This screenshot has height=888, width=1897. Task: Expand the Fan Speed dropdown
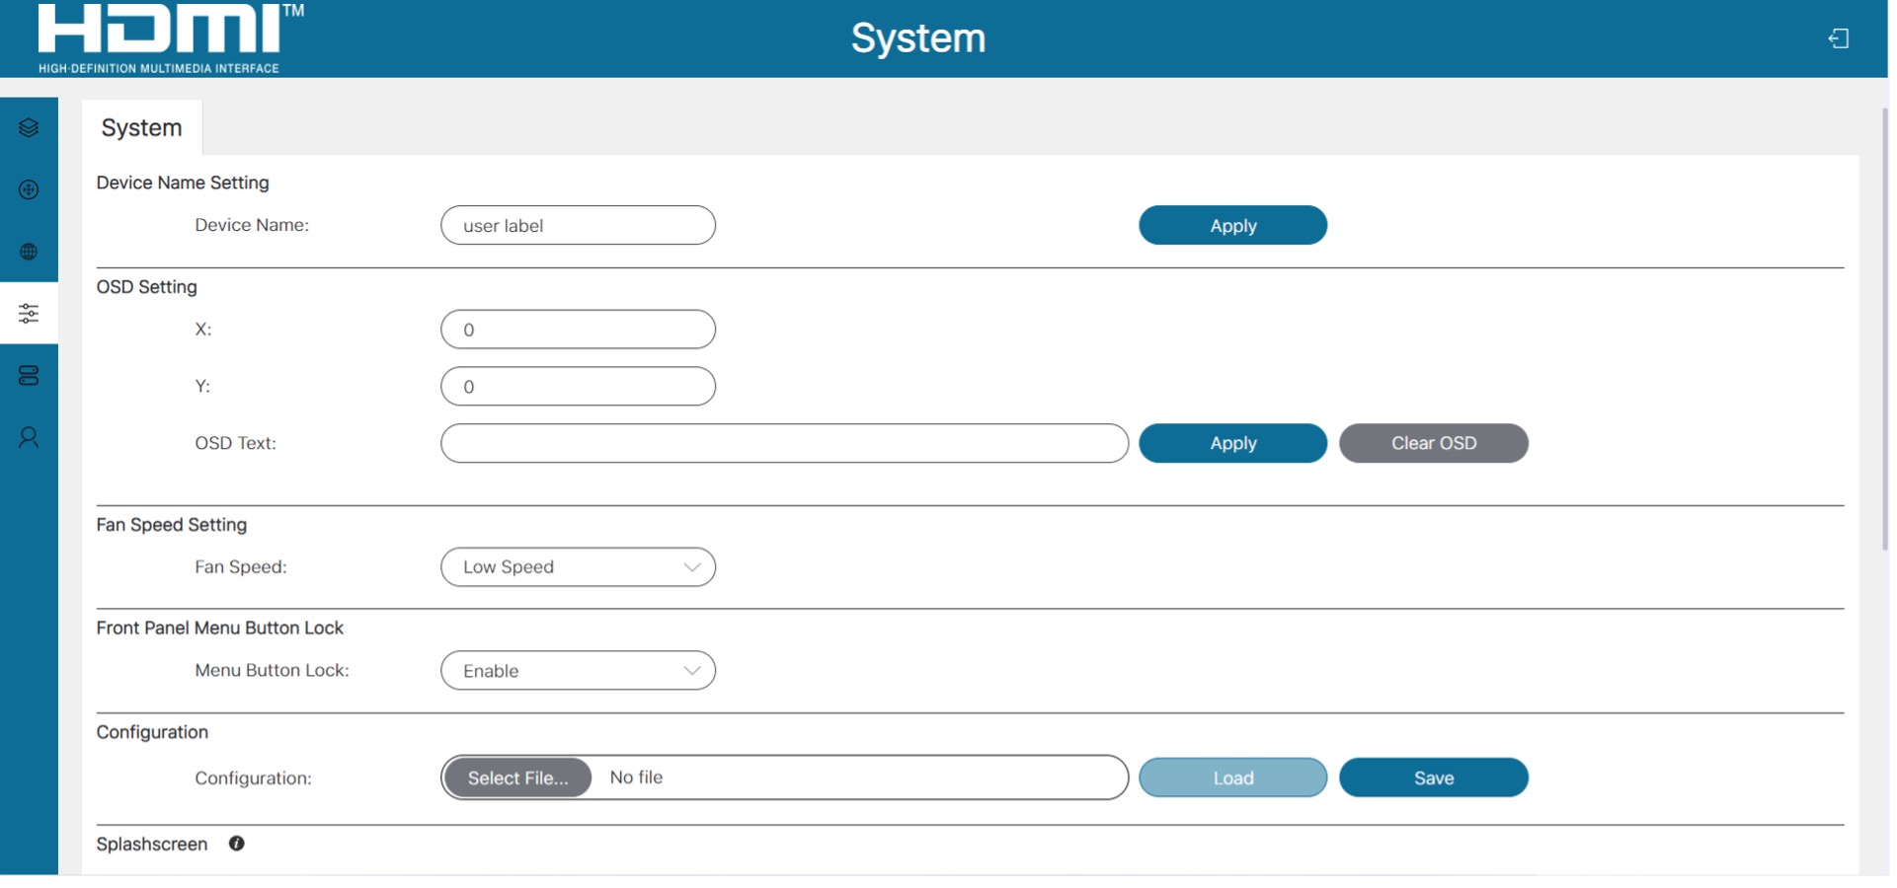(x=578, y=567)
